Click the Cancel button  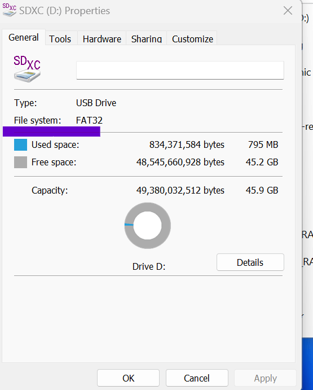click(197, 378)
